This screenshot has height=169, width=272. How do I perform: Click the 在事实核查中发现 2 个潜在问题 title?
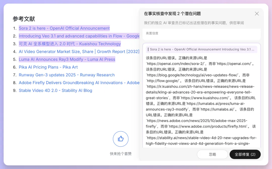pos(172,14)
